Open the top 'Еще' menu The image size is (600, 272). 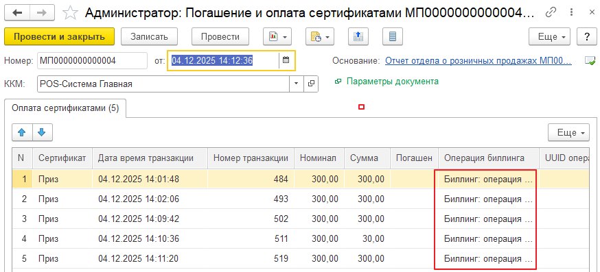click(549, 37)
